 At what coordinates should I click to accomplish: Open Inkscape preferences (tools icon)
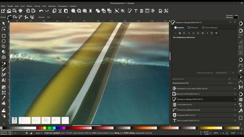click(166, 11)
